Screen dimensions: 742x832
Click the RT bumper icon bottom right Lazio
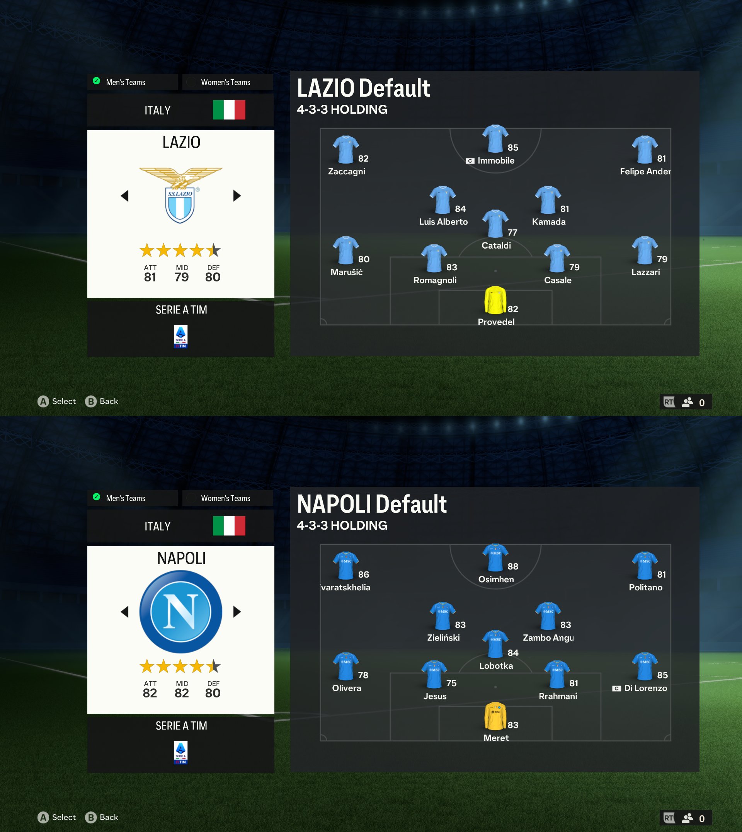click(667, 401)
